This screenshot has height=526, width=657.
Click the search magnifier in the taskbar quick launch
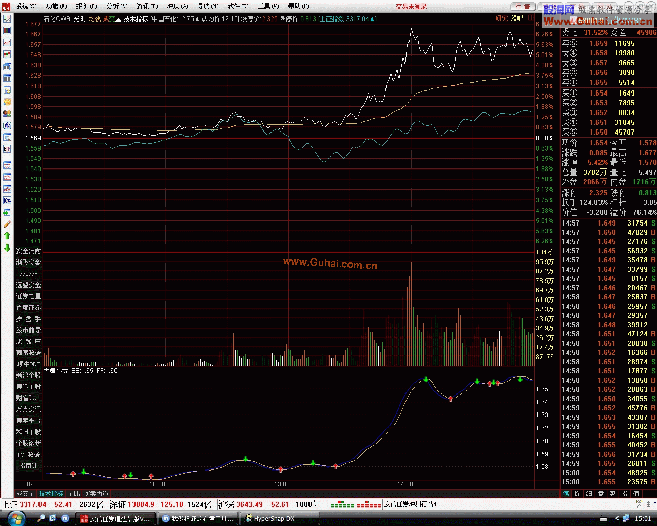[x=42, y=518]
